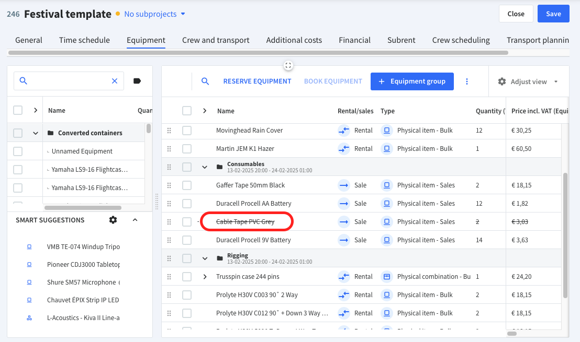
Task: Click the RESERVE EQUIPMENT link
Action: coord(257,81)
